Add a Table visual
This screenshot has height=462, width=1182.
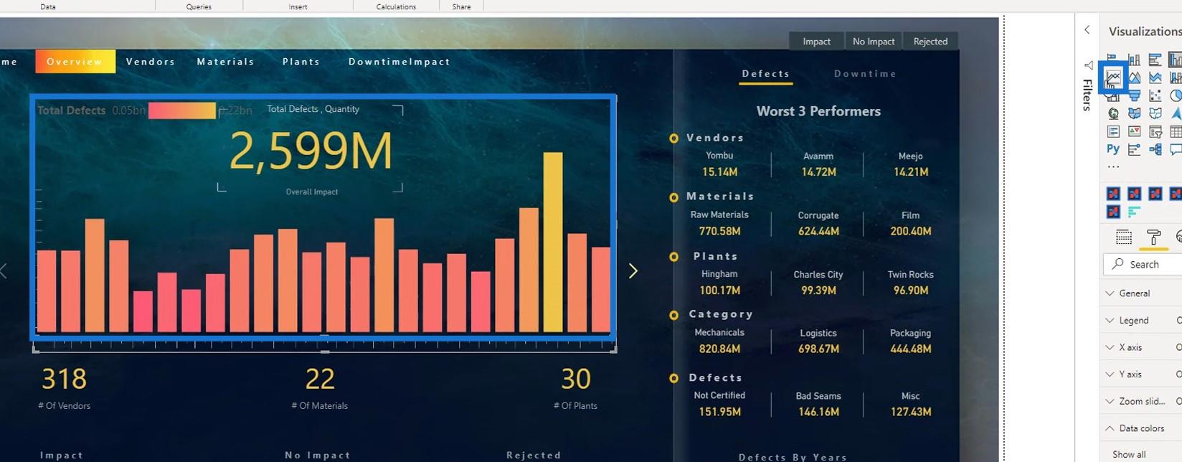tap(1176, 131)
